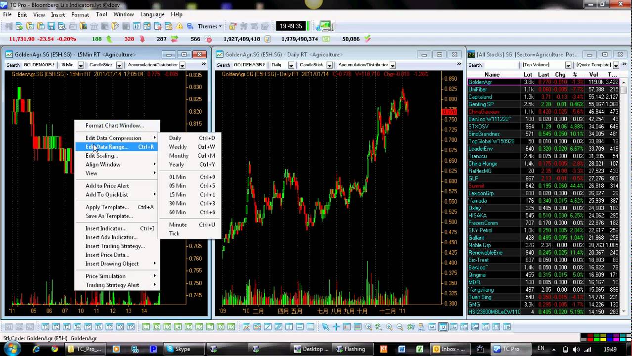
Task: Choose Insert Indicator in context menu
Action: 117,228
